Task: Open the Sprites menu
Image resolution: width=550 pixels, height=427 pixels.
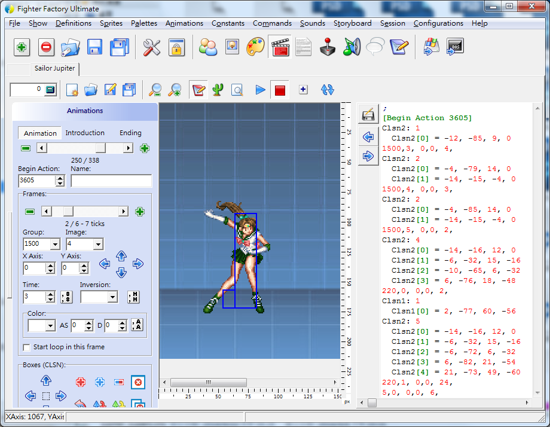Action: pyautogui.click(x=111, y=23)
